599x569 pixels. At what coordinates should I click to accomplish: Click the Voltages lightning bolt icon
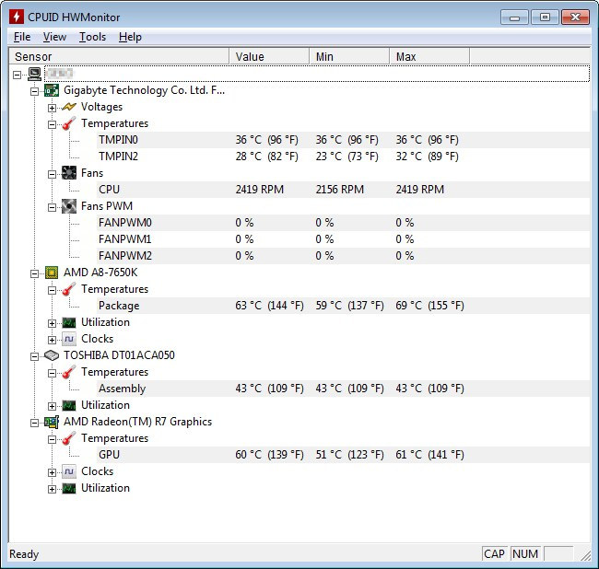tap(69, 107)
